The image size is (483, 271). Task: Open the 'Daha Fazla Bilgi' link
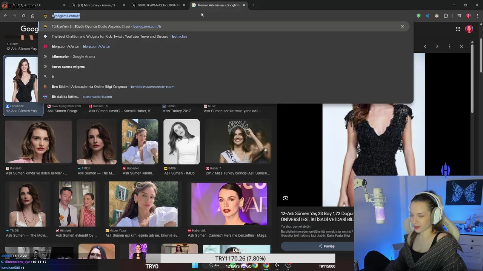click(x=338, y=236)
